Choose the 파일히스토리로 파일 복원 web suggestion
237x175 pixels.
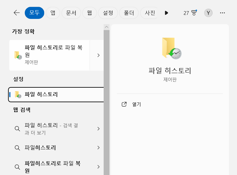pos(53,167)
